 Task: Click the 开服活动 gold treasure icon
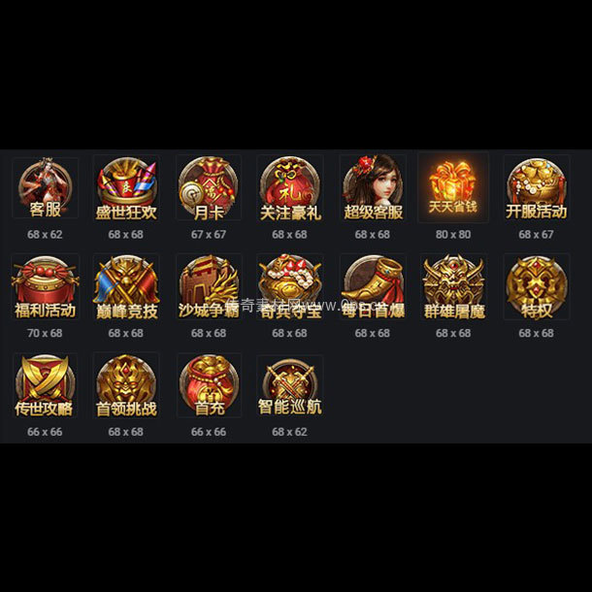(536, 187)
